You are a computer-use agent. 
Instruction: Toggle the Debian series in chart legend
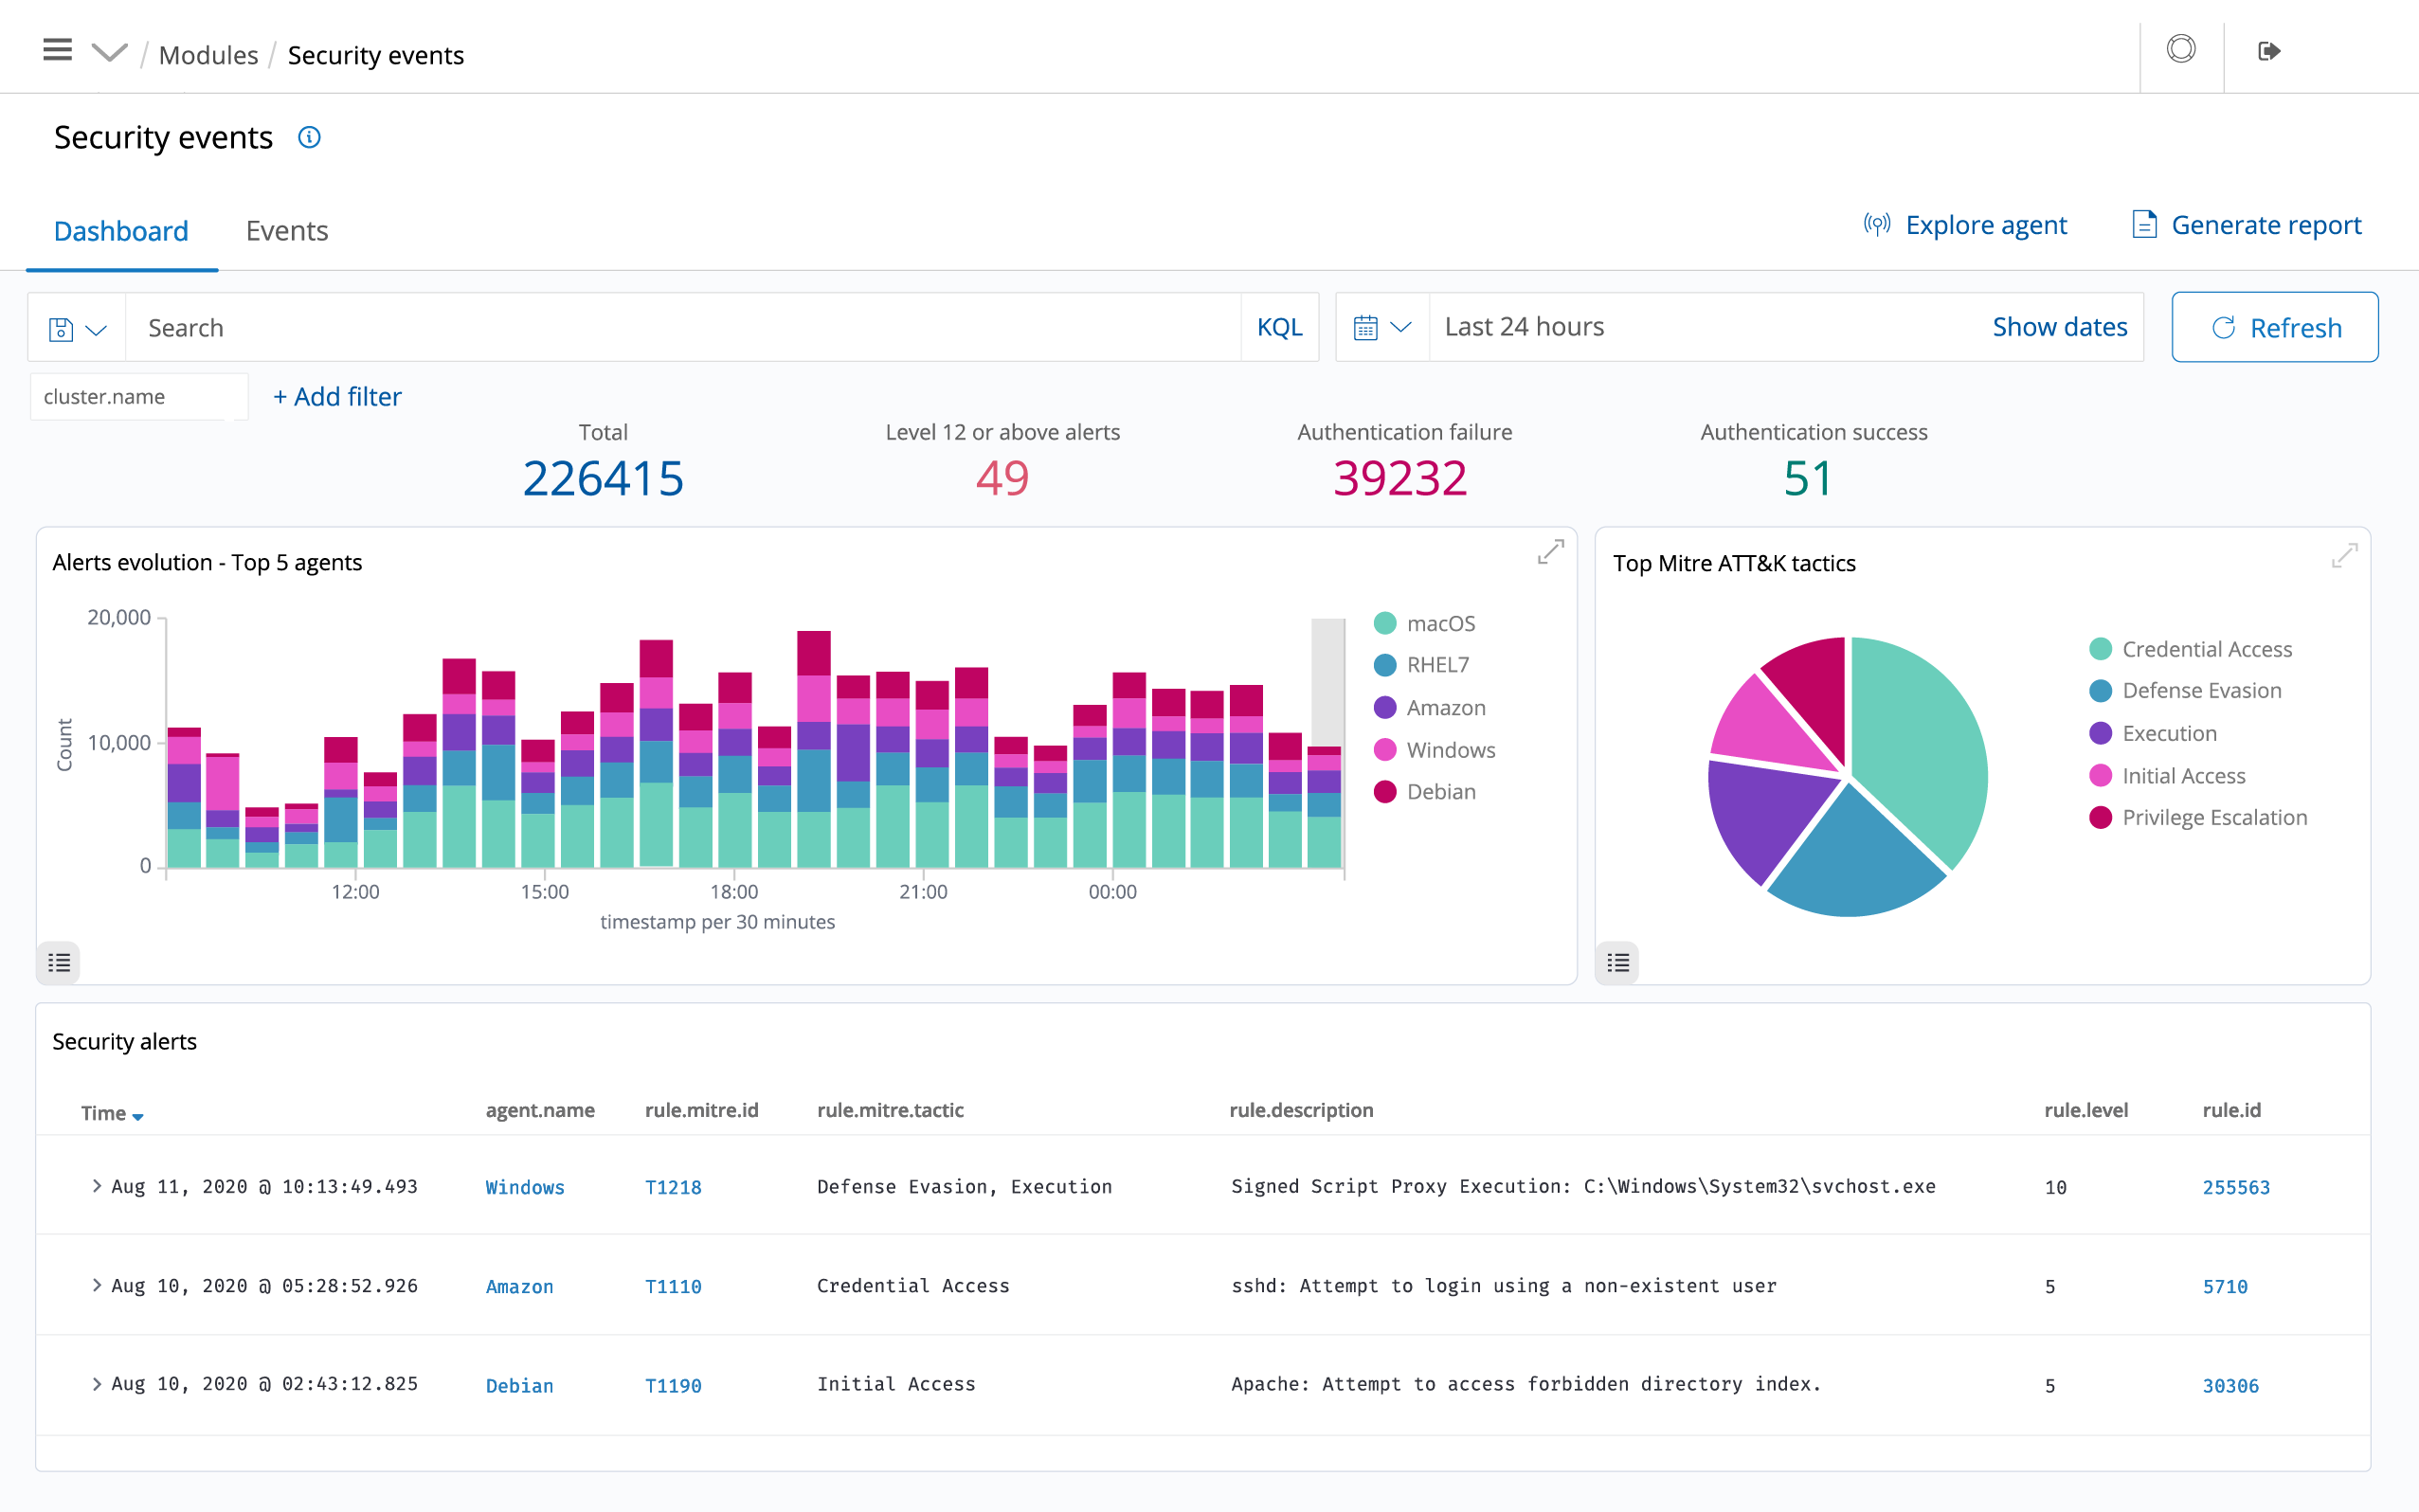(1440, 791)
